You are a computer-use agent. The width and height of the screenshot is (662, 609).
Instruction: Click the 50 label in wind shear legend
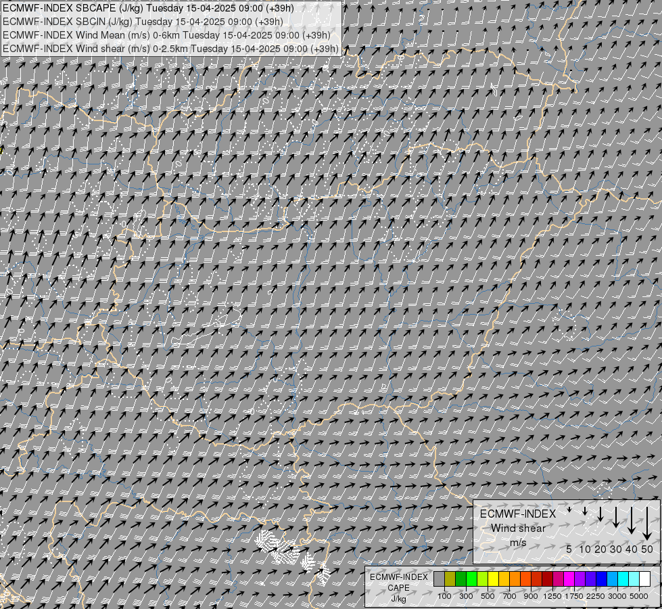pyautogui.click(x=647, y=549)
